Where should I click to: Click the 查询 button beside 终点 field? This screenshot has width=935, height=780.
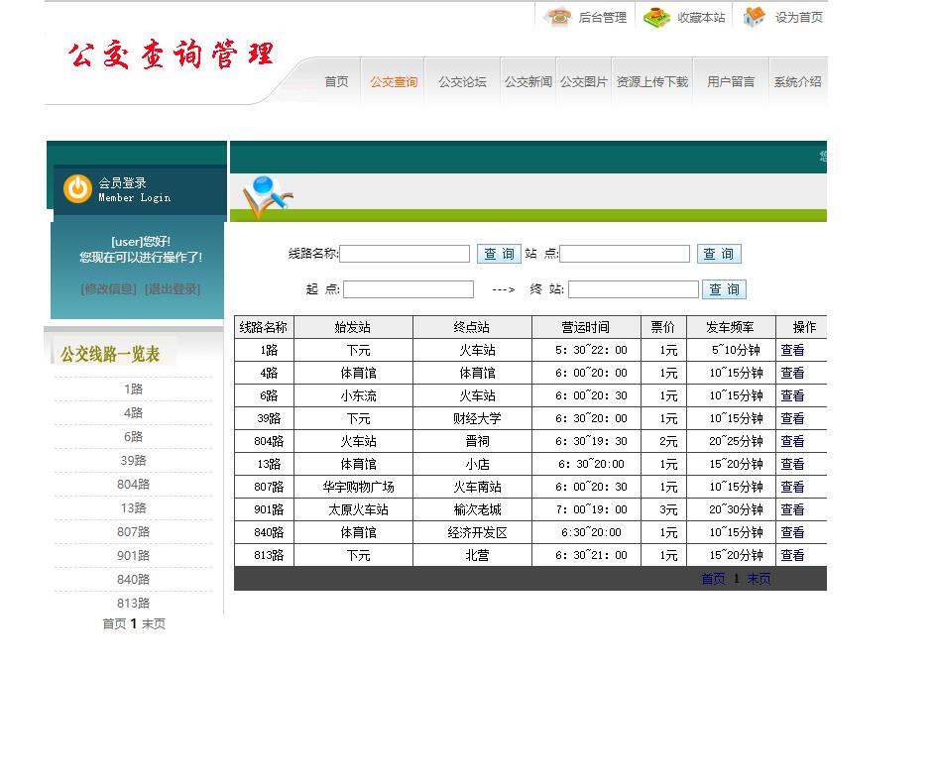click(724, 288)
